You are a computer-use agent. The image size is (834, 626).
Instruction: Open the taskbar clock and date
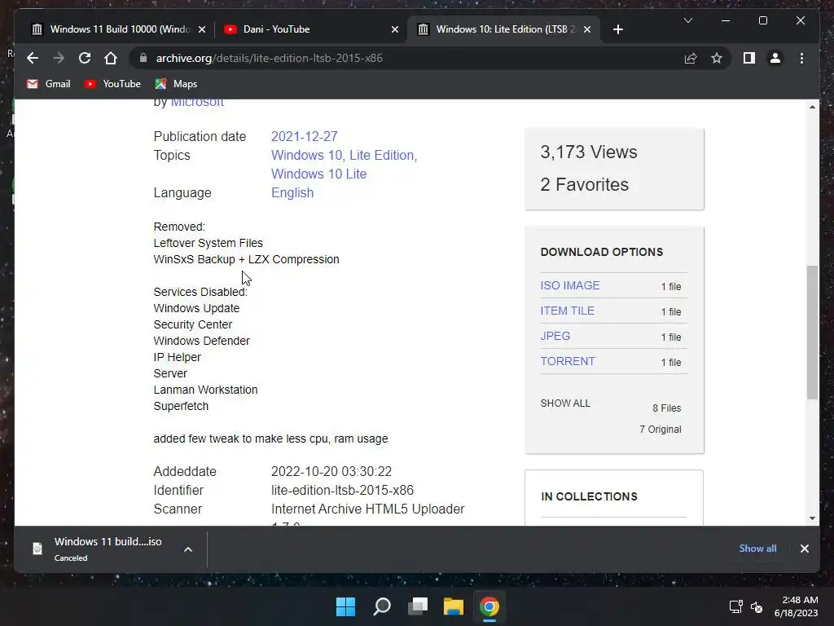(796, 606)
